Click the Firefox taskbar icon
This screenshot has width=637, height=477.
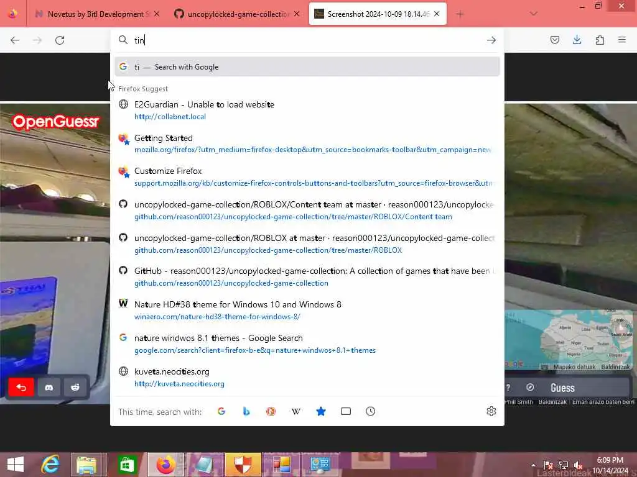[x=165, y=465]
